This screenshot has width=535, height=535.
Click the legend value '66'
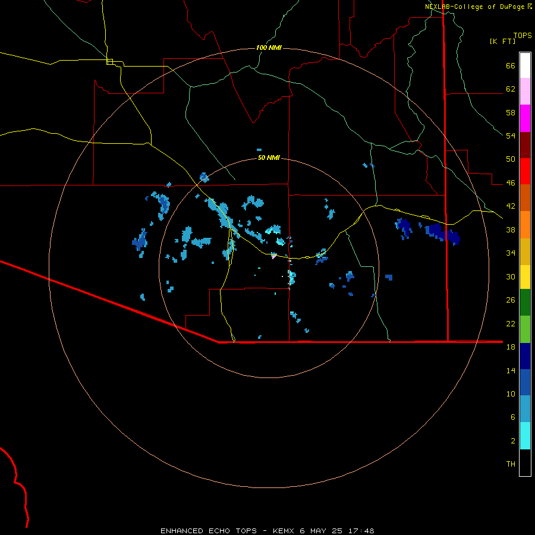coord(511,65)
